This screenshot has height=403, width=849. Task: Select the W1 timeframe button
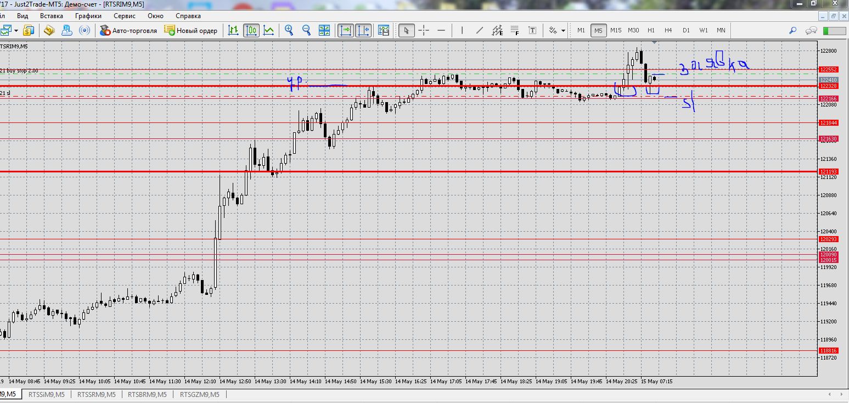tap(704, 30)
